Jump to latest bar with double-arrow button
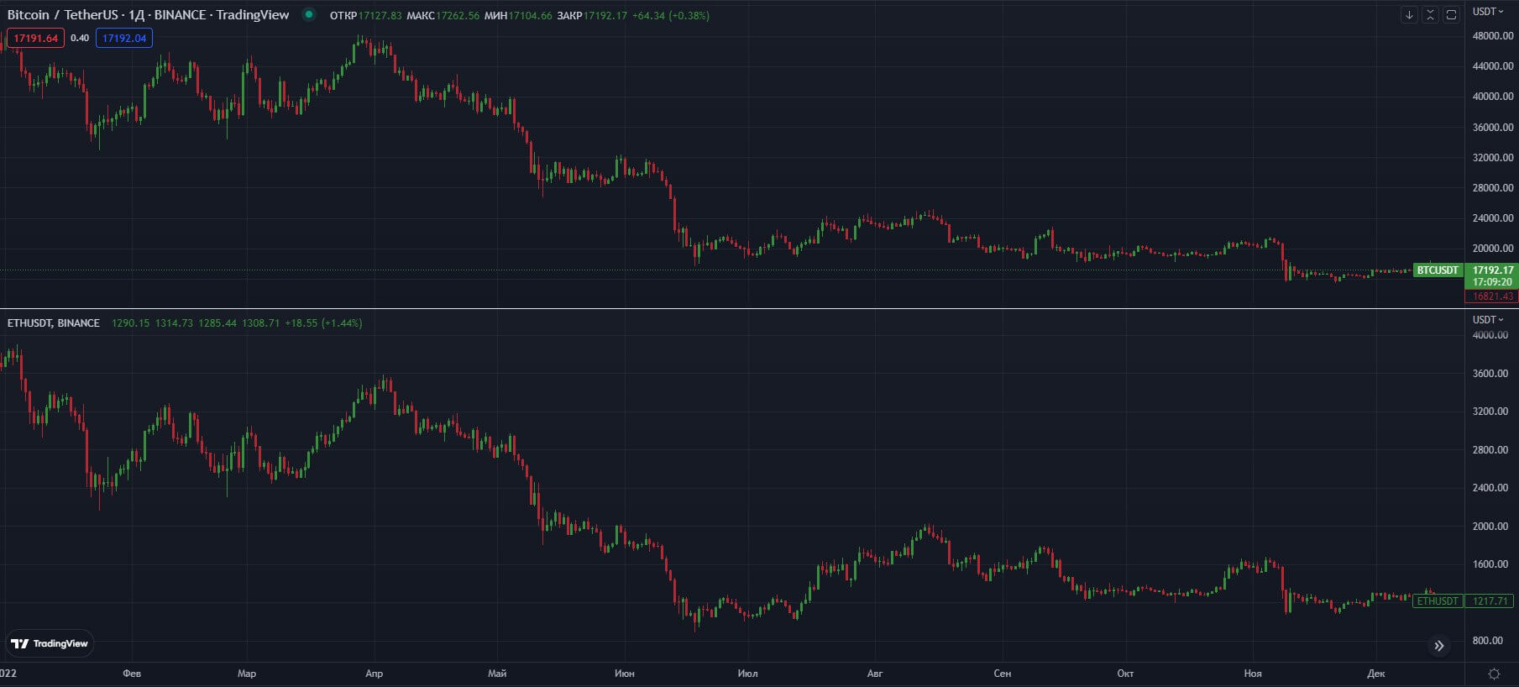 pos(1439,646)
